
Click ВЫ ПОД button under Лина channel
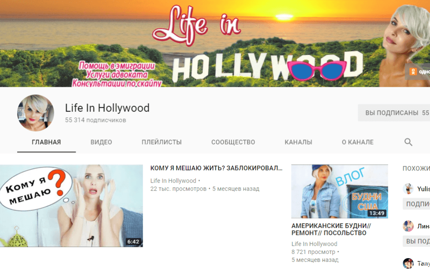[416, 241]
